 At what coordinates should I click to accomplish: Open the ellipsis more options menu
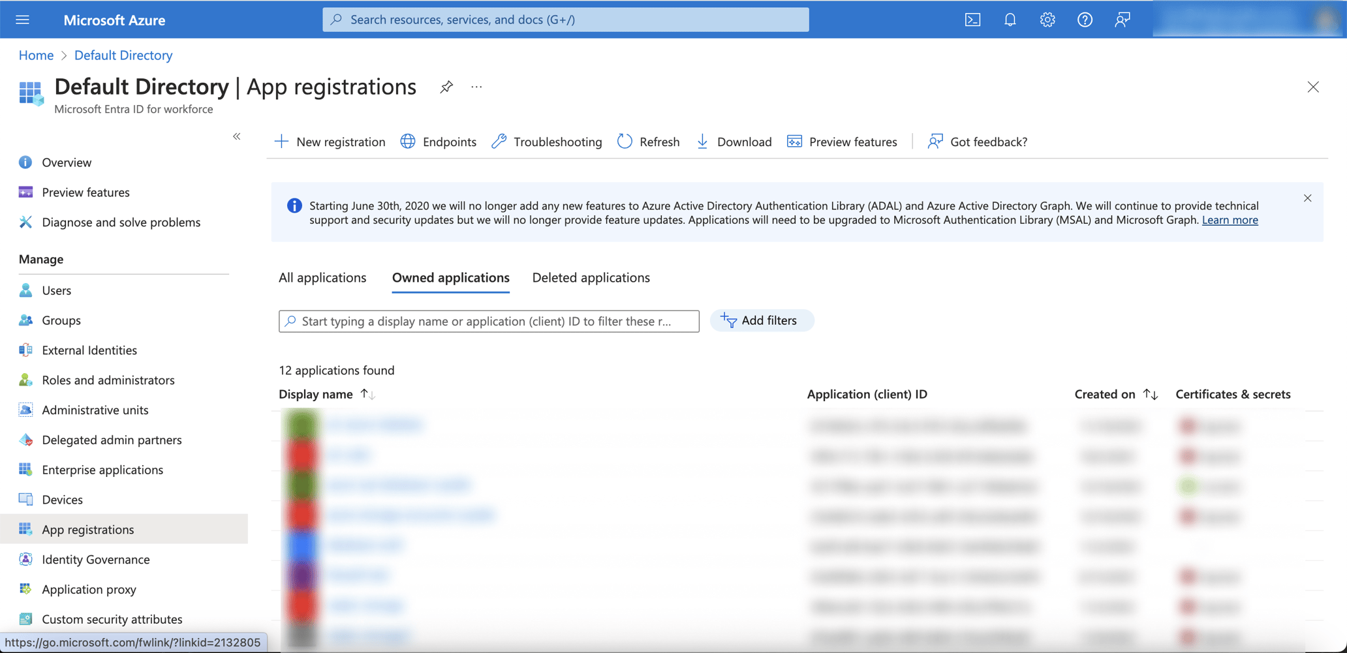pos(476,87)
